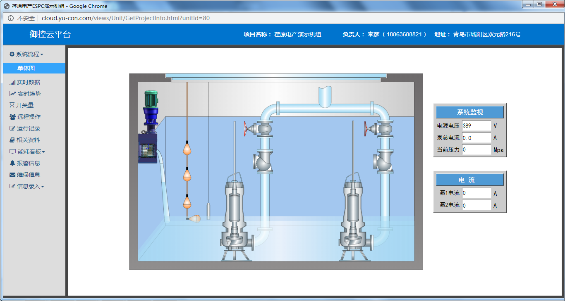The width and height of the screenshot is (565, 301).
Task: Click the 电源电压 value field
Action: coord(476,126)
